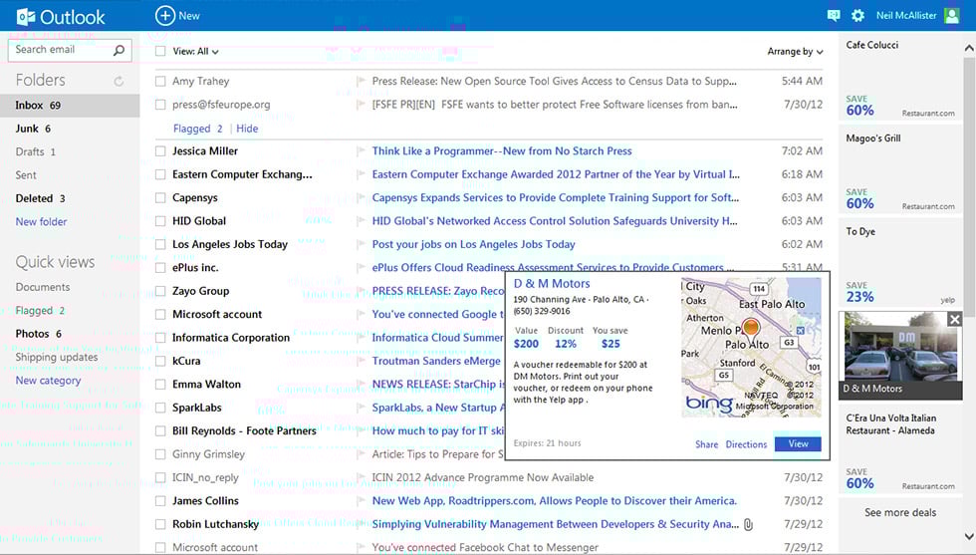Click the View button in deal popup
This screenshot has width=976, height=555.
(x=798, y=444)
